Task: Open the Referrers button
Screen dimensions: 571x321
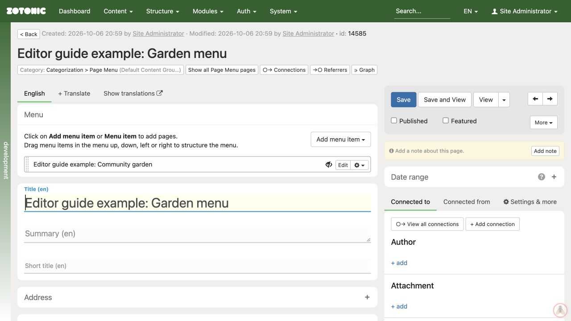Action: click(x=330, y=70)
